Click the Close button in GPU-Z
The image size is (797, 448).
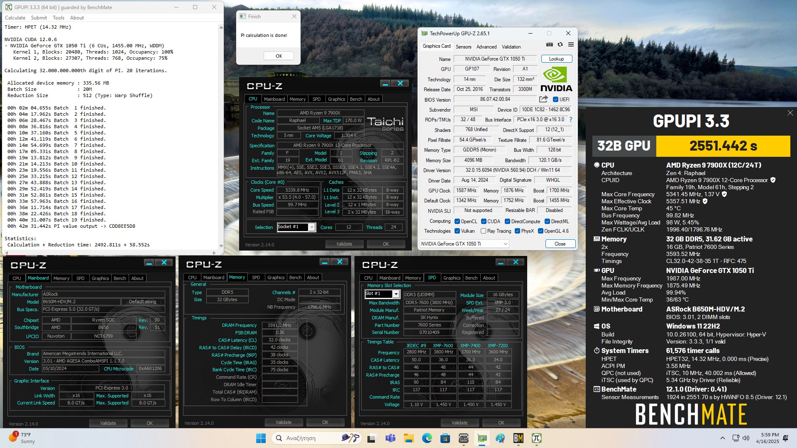pos(560,244)
